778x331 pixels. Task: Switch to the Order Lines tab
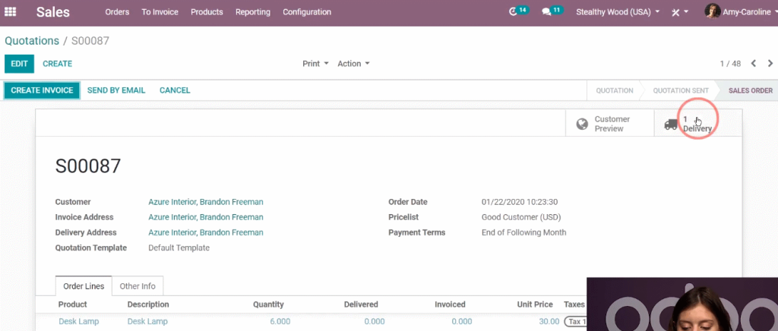tap(84, 286)
